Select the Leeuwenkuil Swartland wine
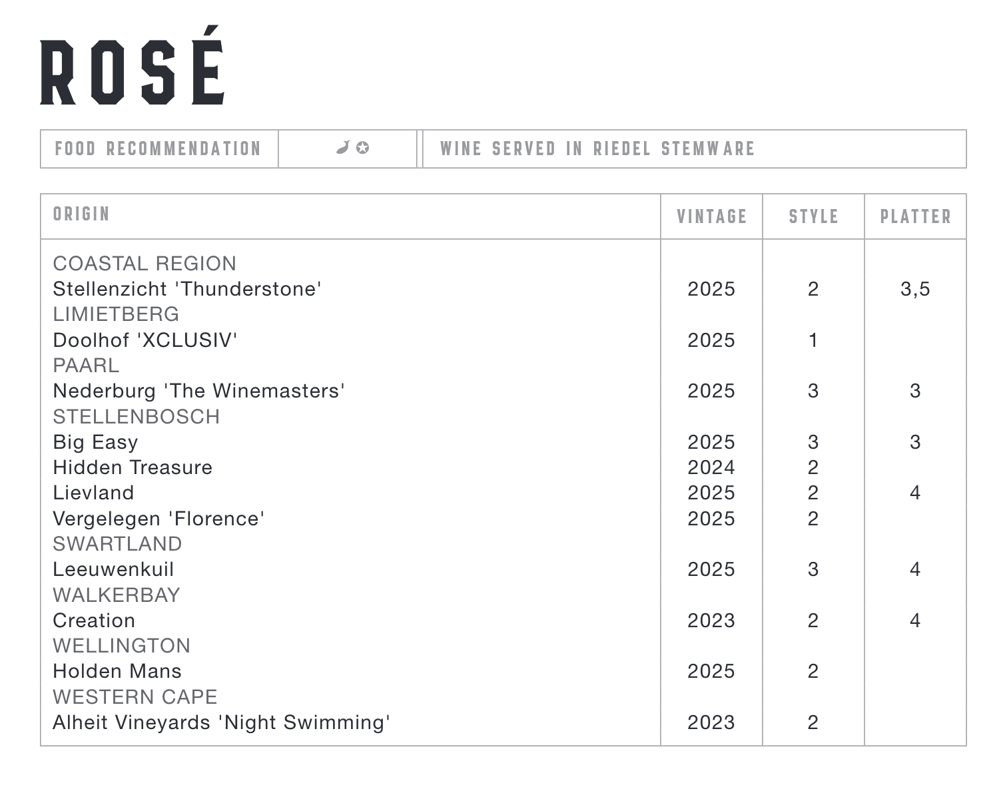This screenshot has height=789, width=1007. pyautogui.click(x=113, y=569)
